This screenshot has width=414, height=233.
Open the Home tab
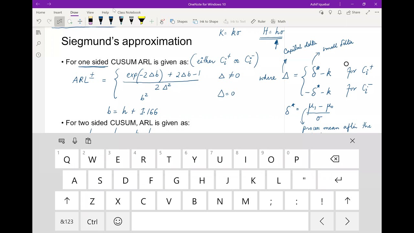(41, 12)
